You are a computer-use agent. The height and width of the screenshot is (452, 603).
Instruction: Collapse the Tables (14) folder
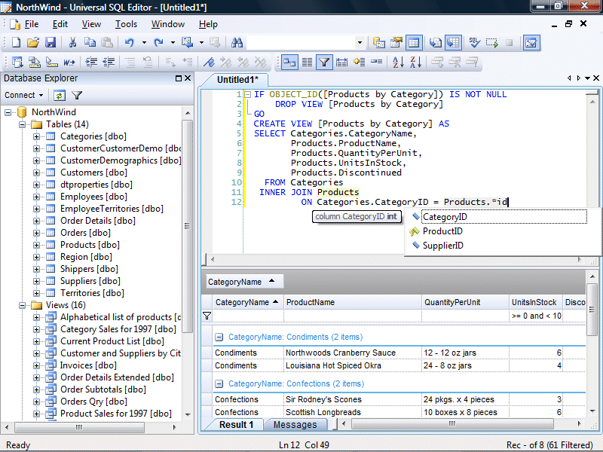(x=23, y=124)
